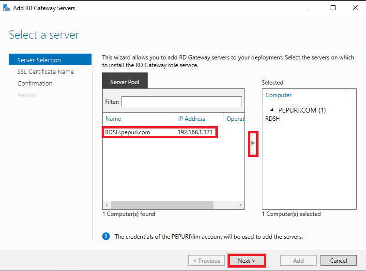This screenshot has height=271, width=366.
Task: Click the Operating System column header
Action: pyautogui.click(x=235, y=119)
